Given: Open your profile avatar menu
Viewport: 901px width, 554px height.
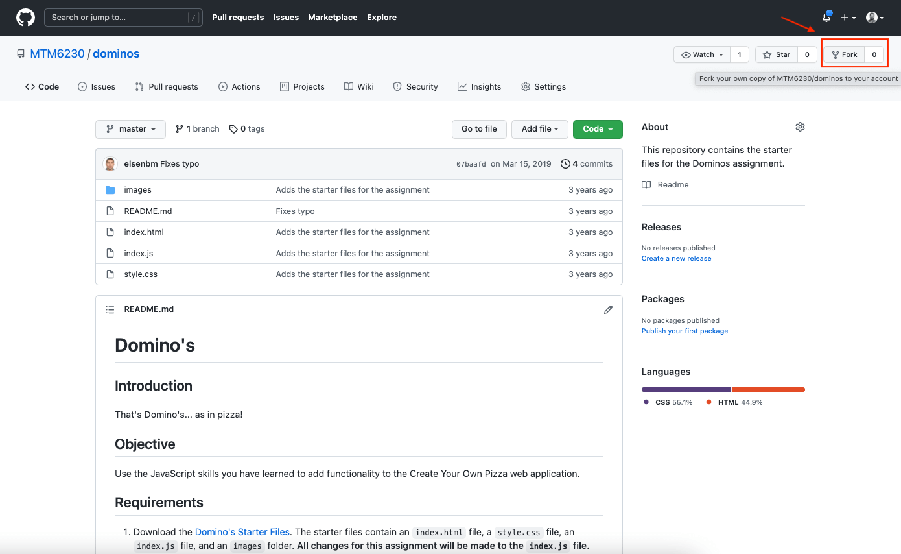Looking at the screenshot, I should click(874, 18).
